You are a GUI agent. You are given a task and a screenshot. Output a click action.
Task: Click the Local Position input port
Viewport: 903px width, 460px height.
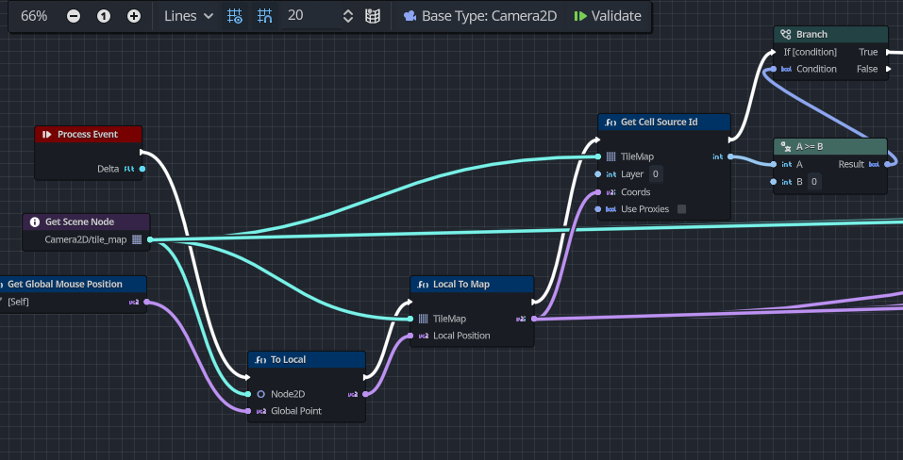coord(410,336)
